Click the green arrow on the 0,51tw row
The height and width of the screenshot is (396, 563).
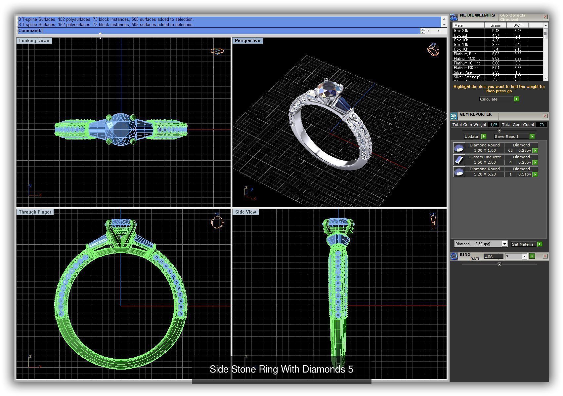point(535,174)
